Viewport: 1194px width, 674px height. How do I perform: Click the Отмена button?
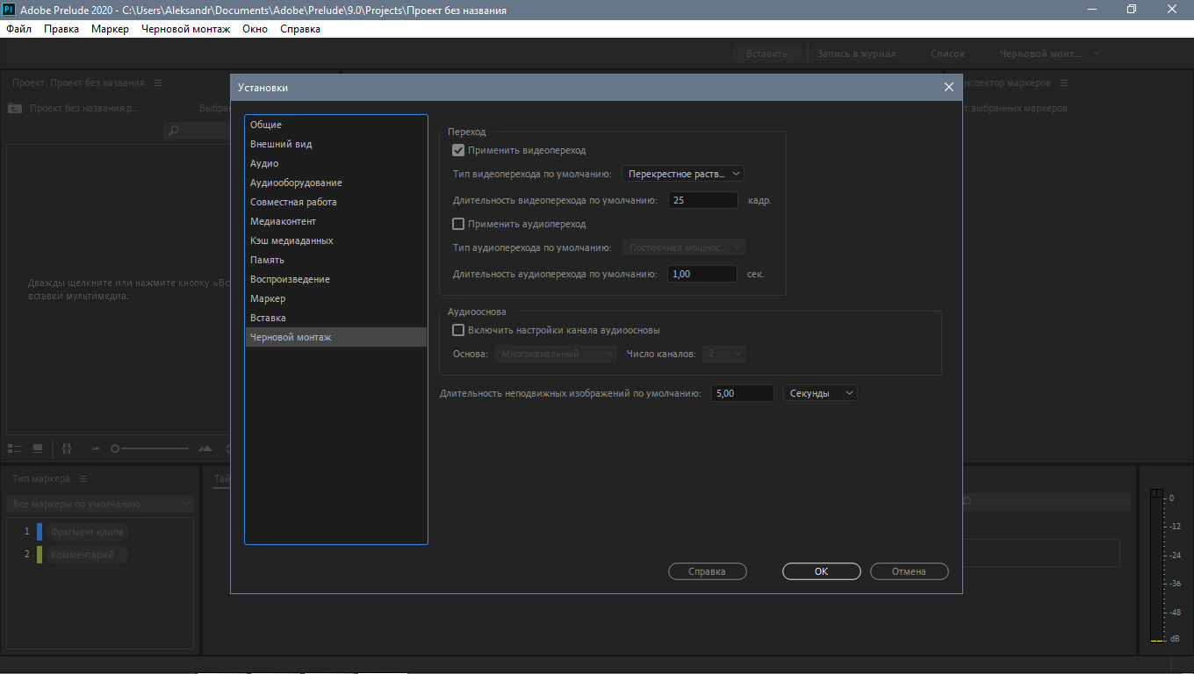click(909, 571)
